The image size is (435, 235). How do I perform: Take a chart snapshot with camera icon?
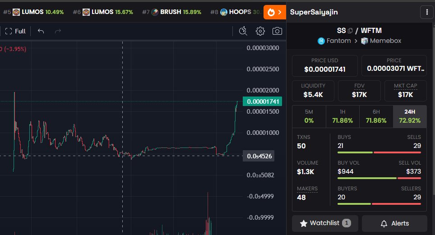point(277,31)
